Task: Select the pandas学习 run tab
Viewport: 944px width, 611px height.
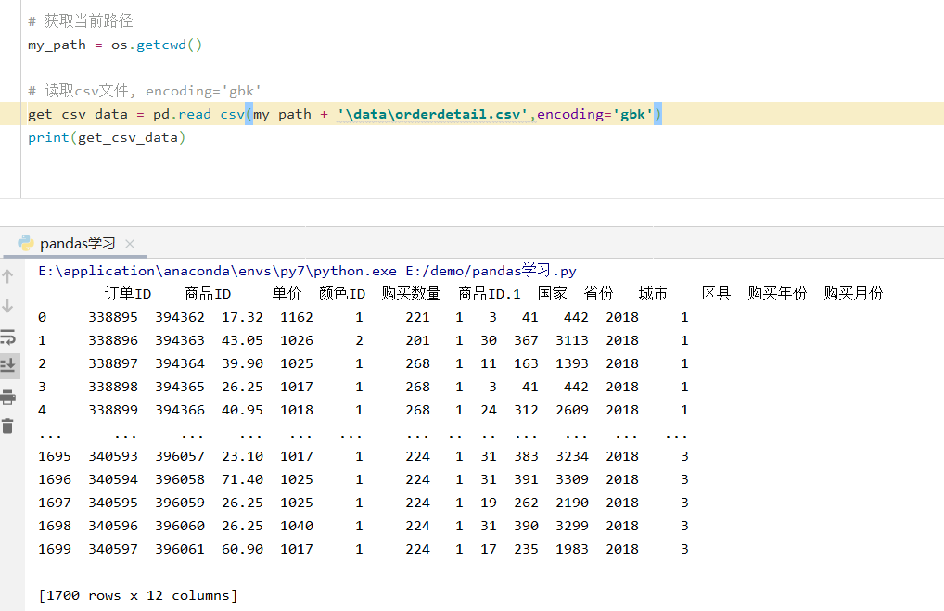Action: coord(77,244)
